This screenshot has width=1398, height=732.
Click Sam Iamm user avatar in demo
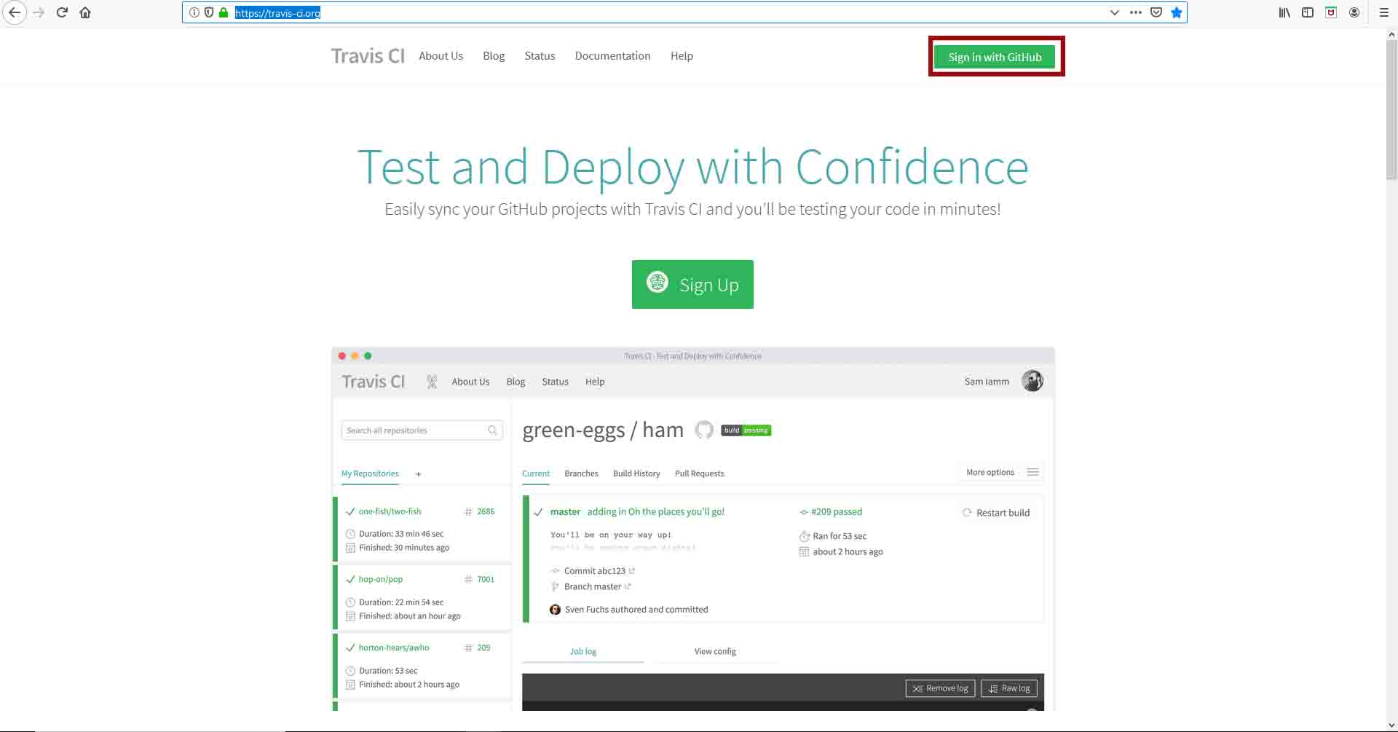[x=1032, y=381]
